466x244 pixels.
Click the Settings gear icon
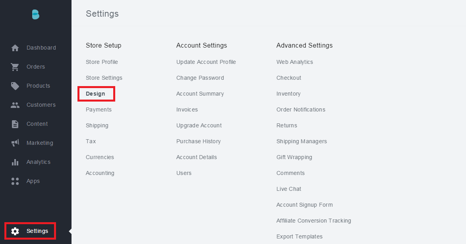15,231
